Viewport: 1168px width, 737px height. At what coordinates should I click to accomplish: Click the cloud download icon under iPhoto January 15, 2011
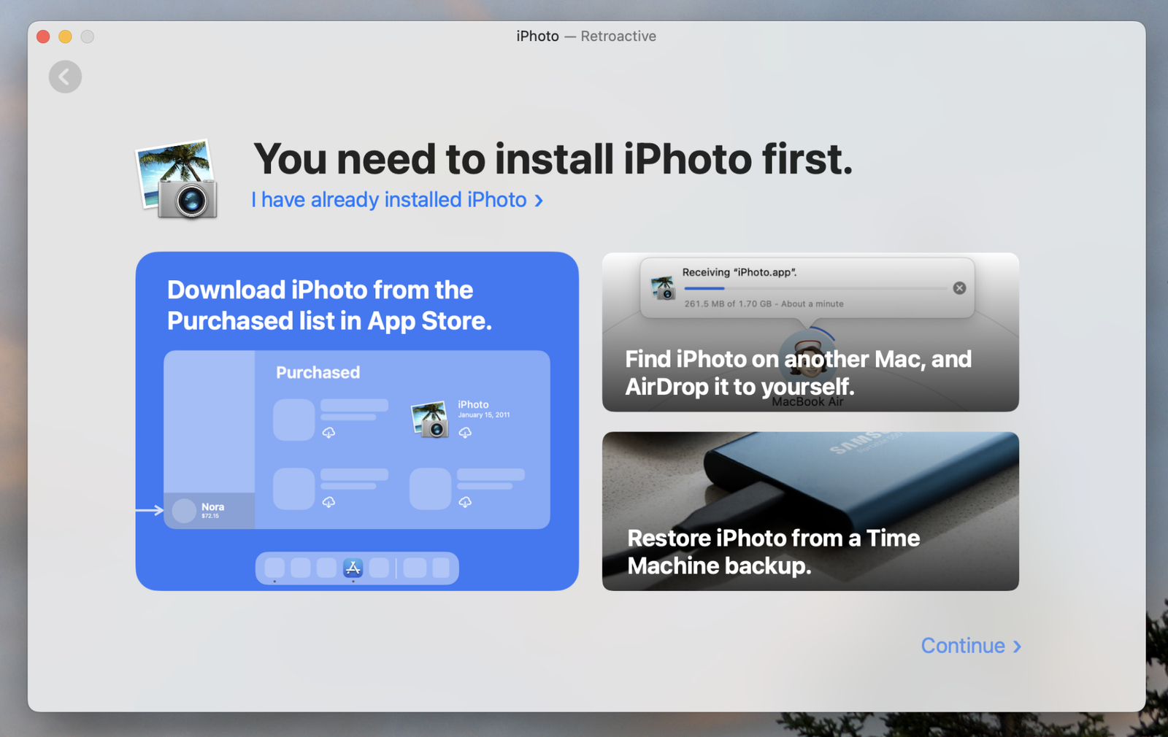(x=465, y=433)
